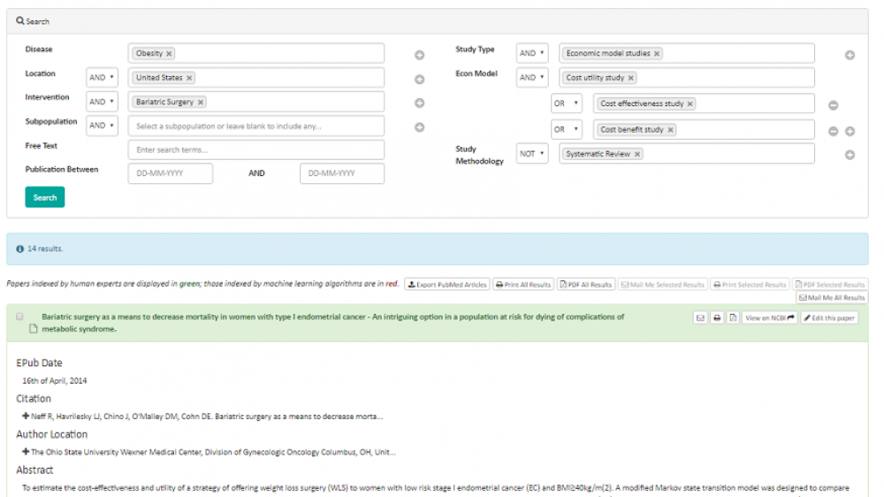This screenshot has height=497, width=884.
Task: Mail this paper using envelope icon
Action: 701,317
